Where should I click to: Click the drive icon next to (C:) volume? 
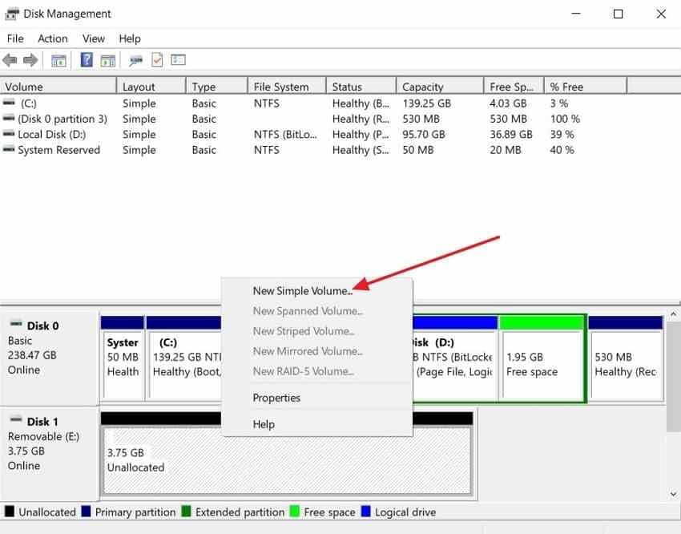point(9,103)
